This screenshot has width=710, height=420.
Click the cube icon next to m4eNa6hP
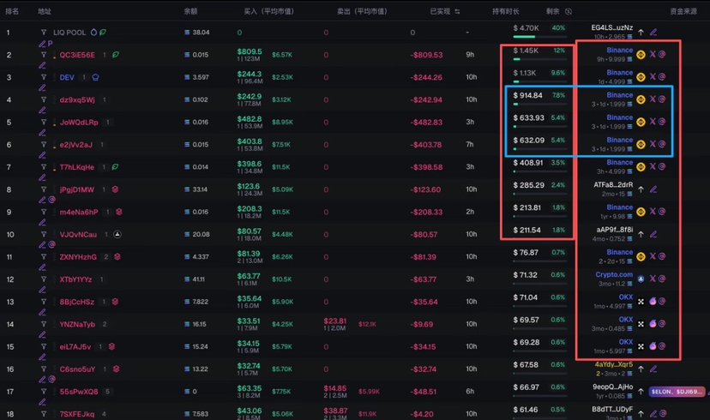coord(119,212)
